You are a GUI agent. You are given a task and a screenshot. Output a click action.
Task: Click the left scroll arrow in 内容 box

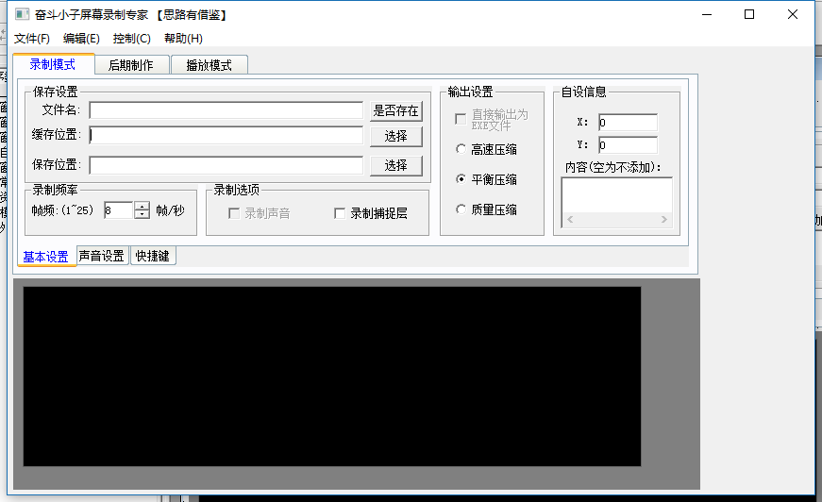click(x=570, y=220)
